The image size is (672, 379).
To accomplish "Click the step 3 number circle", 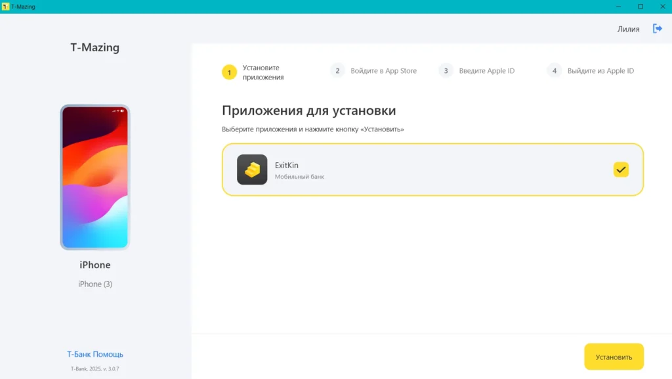I will click(x=446, y=71).
